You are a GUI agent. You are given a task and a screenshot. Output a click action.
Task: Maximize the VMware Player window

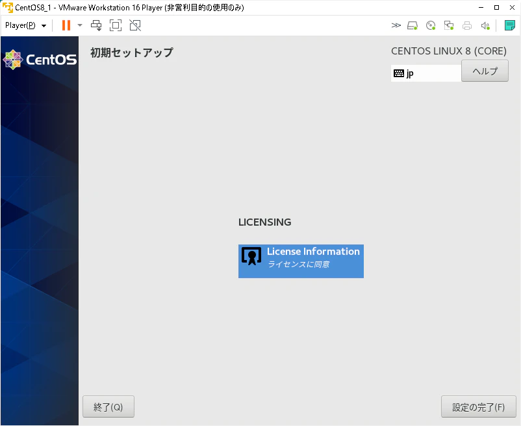tap(496, 7)
